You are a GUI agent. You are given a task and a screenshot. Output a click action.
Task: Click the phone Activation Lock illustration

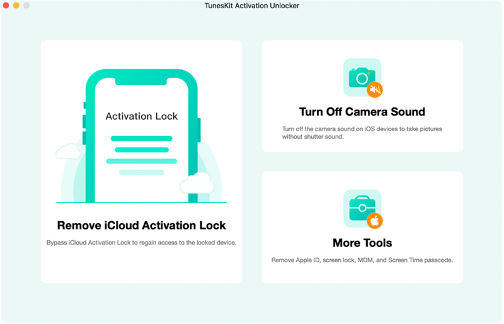pos(141,136)
